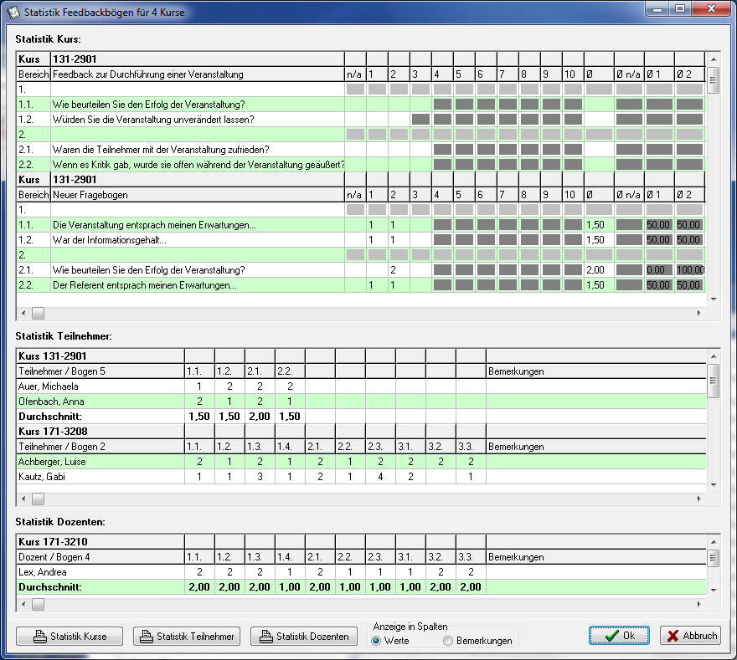Viewport: 737px width, 660px height.
Task: Select participant 'Kautz, Gabi'
Action: [x=361, y=477]
